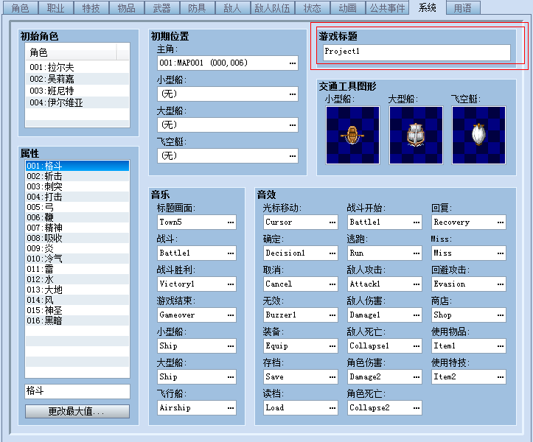
Task: Open the 武器 tab
Action: click(161, 8)
